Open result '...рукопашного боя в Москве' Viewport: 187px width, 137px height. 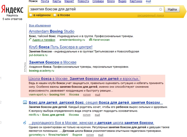click(x=91, y=123)
